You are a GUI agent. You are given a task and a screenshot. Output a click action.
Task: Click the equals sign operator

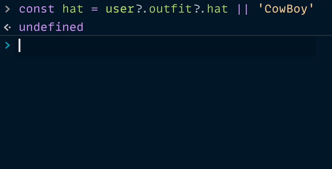click(x=95, y=9)
